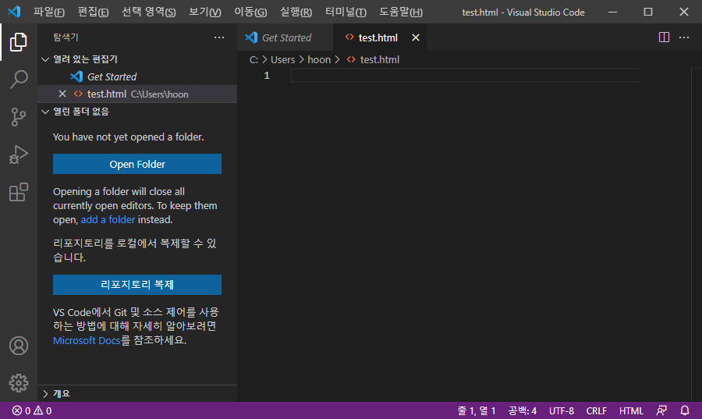Open the Run and Debug view icon
This screenshot has width=702, height=419.
point(19,154)
